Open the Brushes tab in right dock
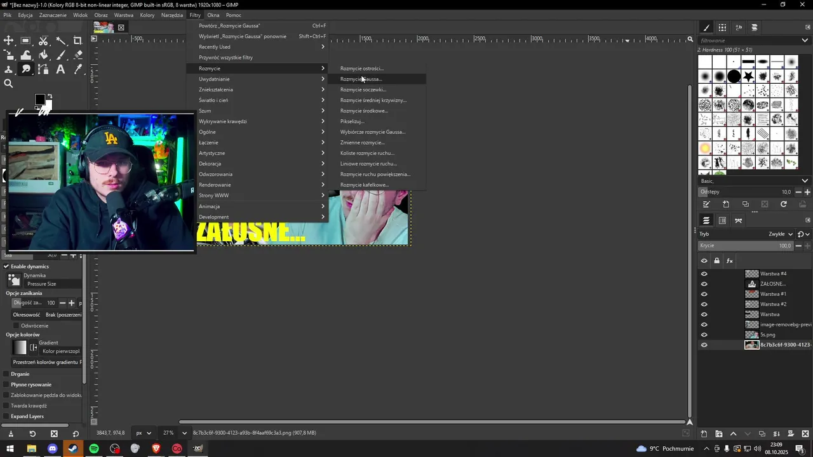 [706, 27]
